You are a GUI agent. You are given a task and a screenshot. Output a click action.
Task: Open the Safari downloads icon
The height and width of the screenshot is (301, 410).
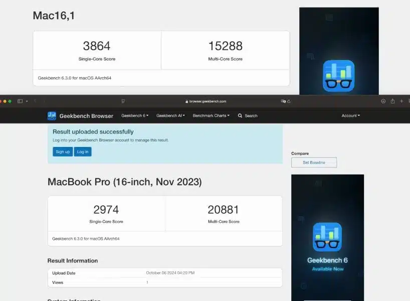(x=383, y=101)
